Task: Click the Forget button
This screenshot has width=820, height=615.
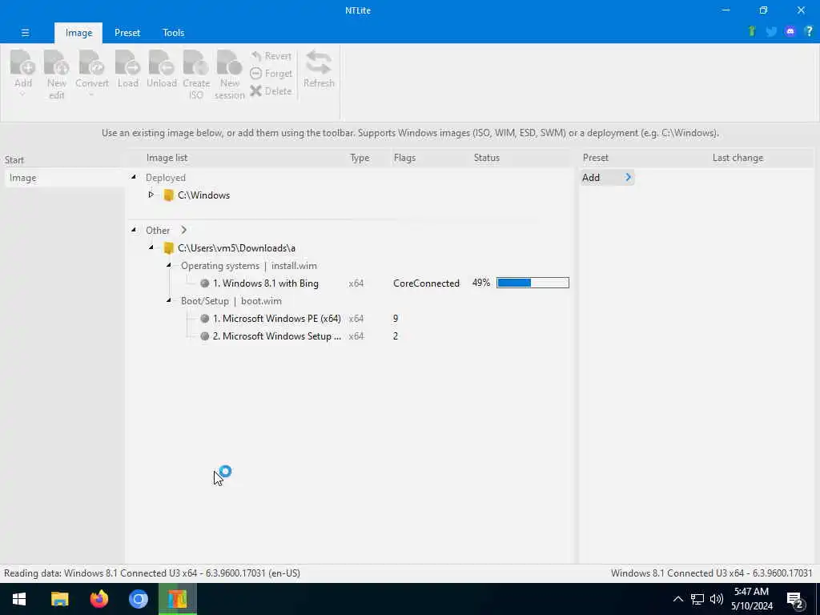Action: (x=271, y=73)
